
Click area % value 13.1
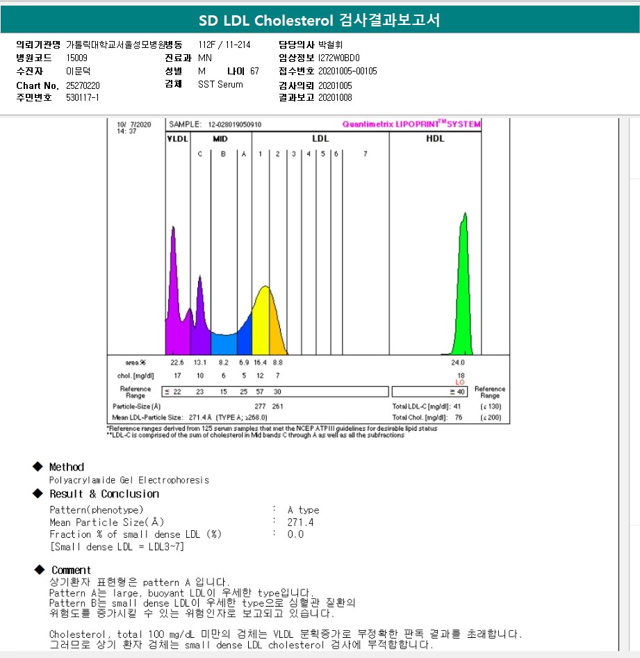(x=199, y=363)
